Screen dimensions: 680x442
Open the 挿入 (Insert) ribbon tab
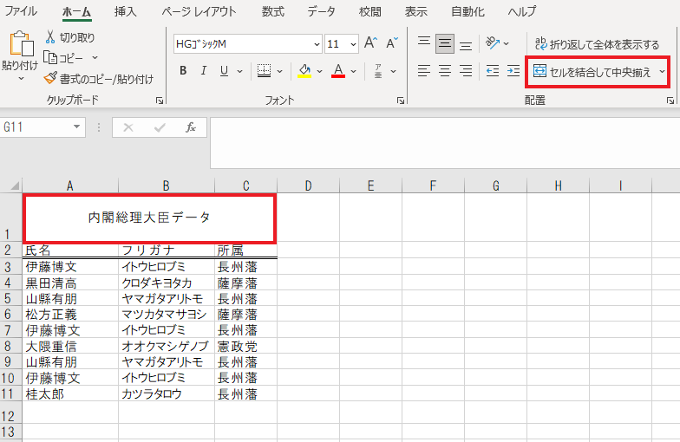(126, 11)
